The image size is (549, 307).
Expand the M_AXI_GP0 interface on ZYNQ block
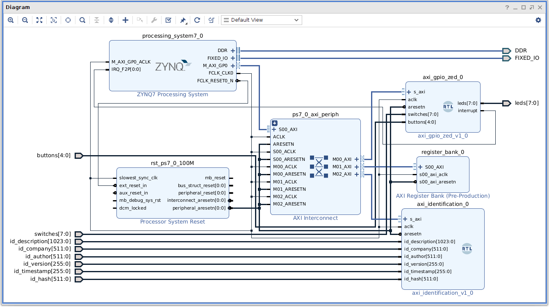(x=233, y=65)
